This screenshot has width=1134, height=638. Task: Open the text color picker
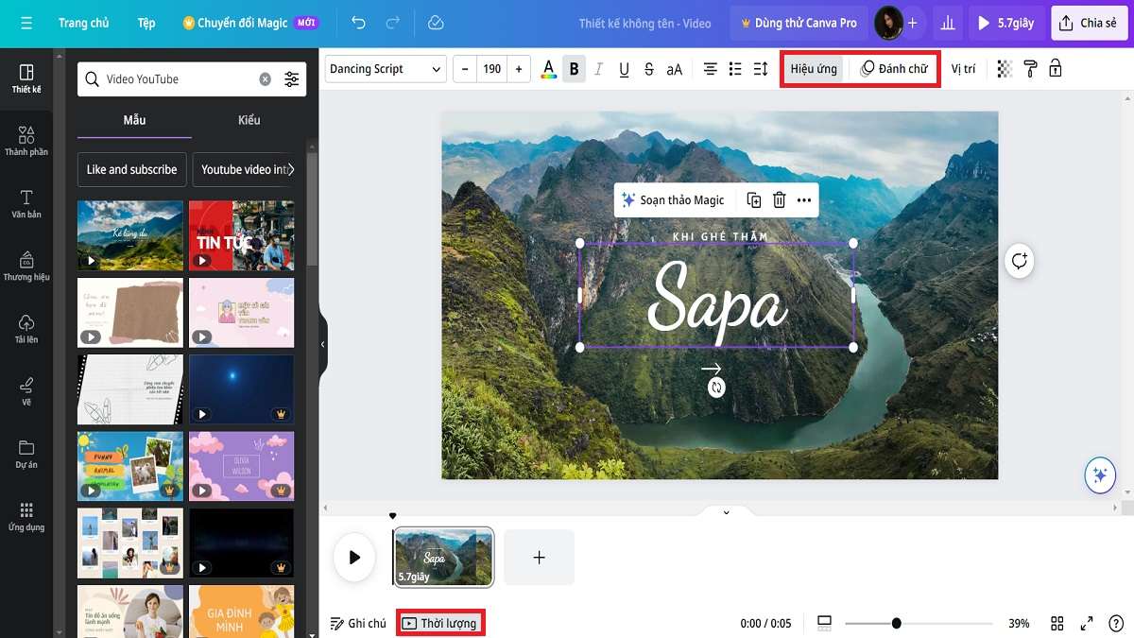coord(548,69)
